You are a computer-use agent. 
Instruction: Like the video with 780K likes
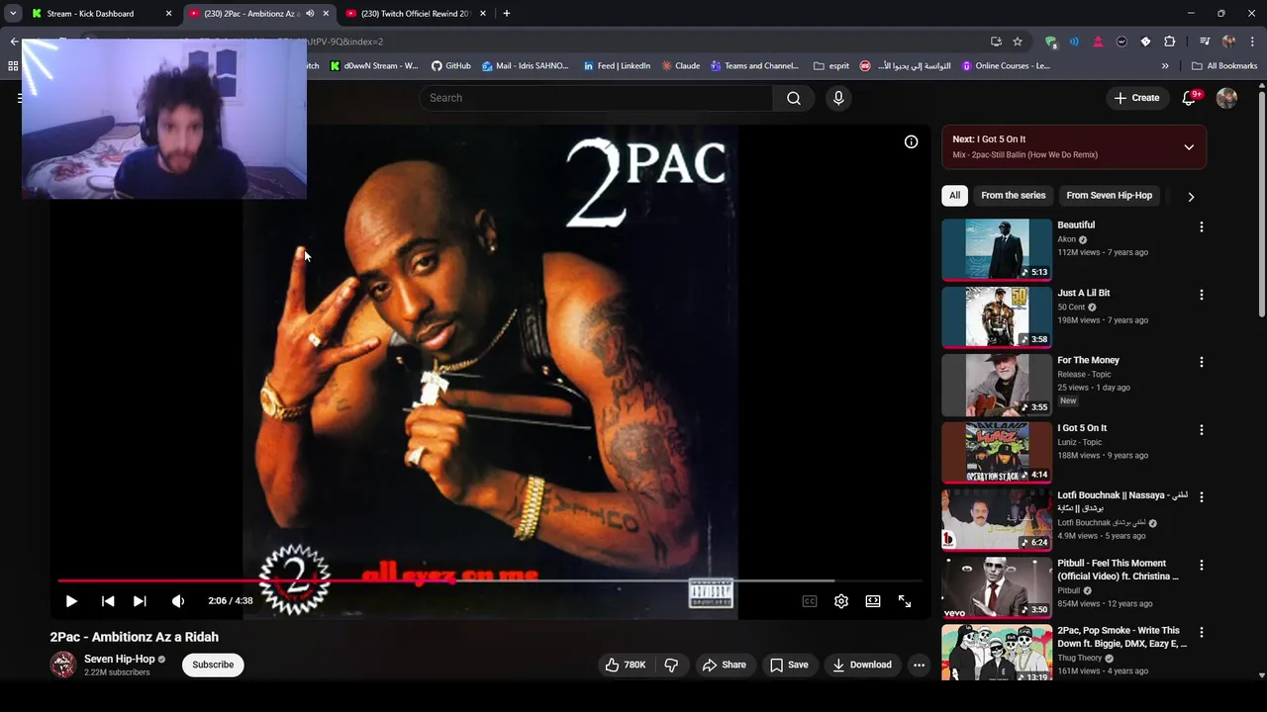pyautogui.click(x=625, y=665)
